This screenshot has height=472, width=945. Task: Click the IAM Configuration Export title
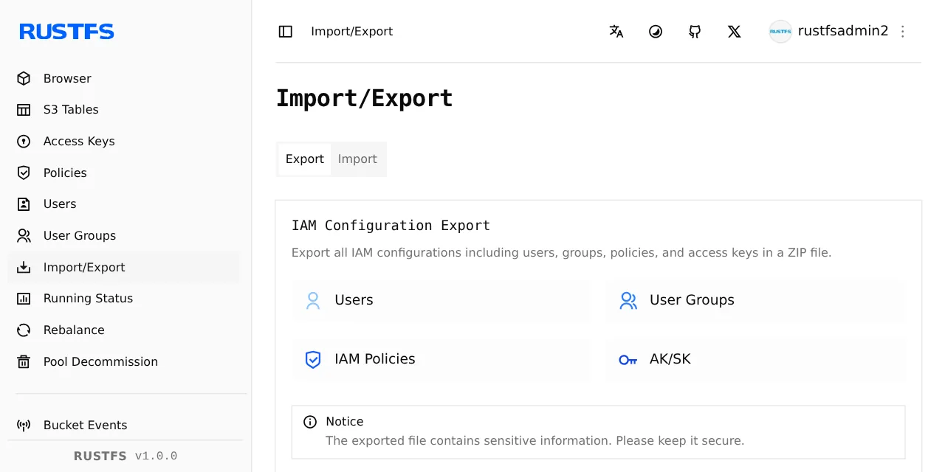coord(391,226)
